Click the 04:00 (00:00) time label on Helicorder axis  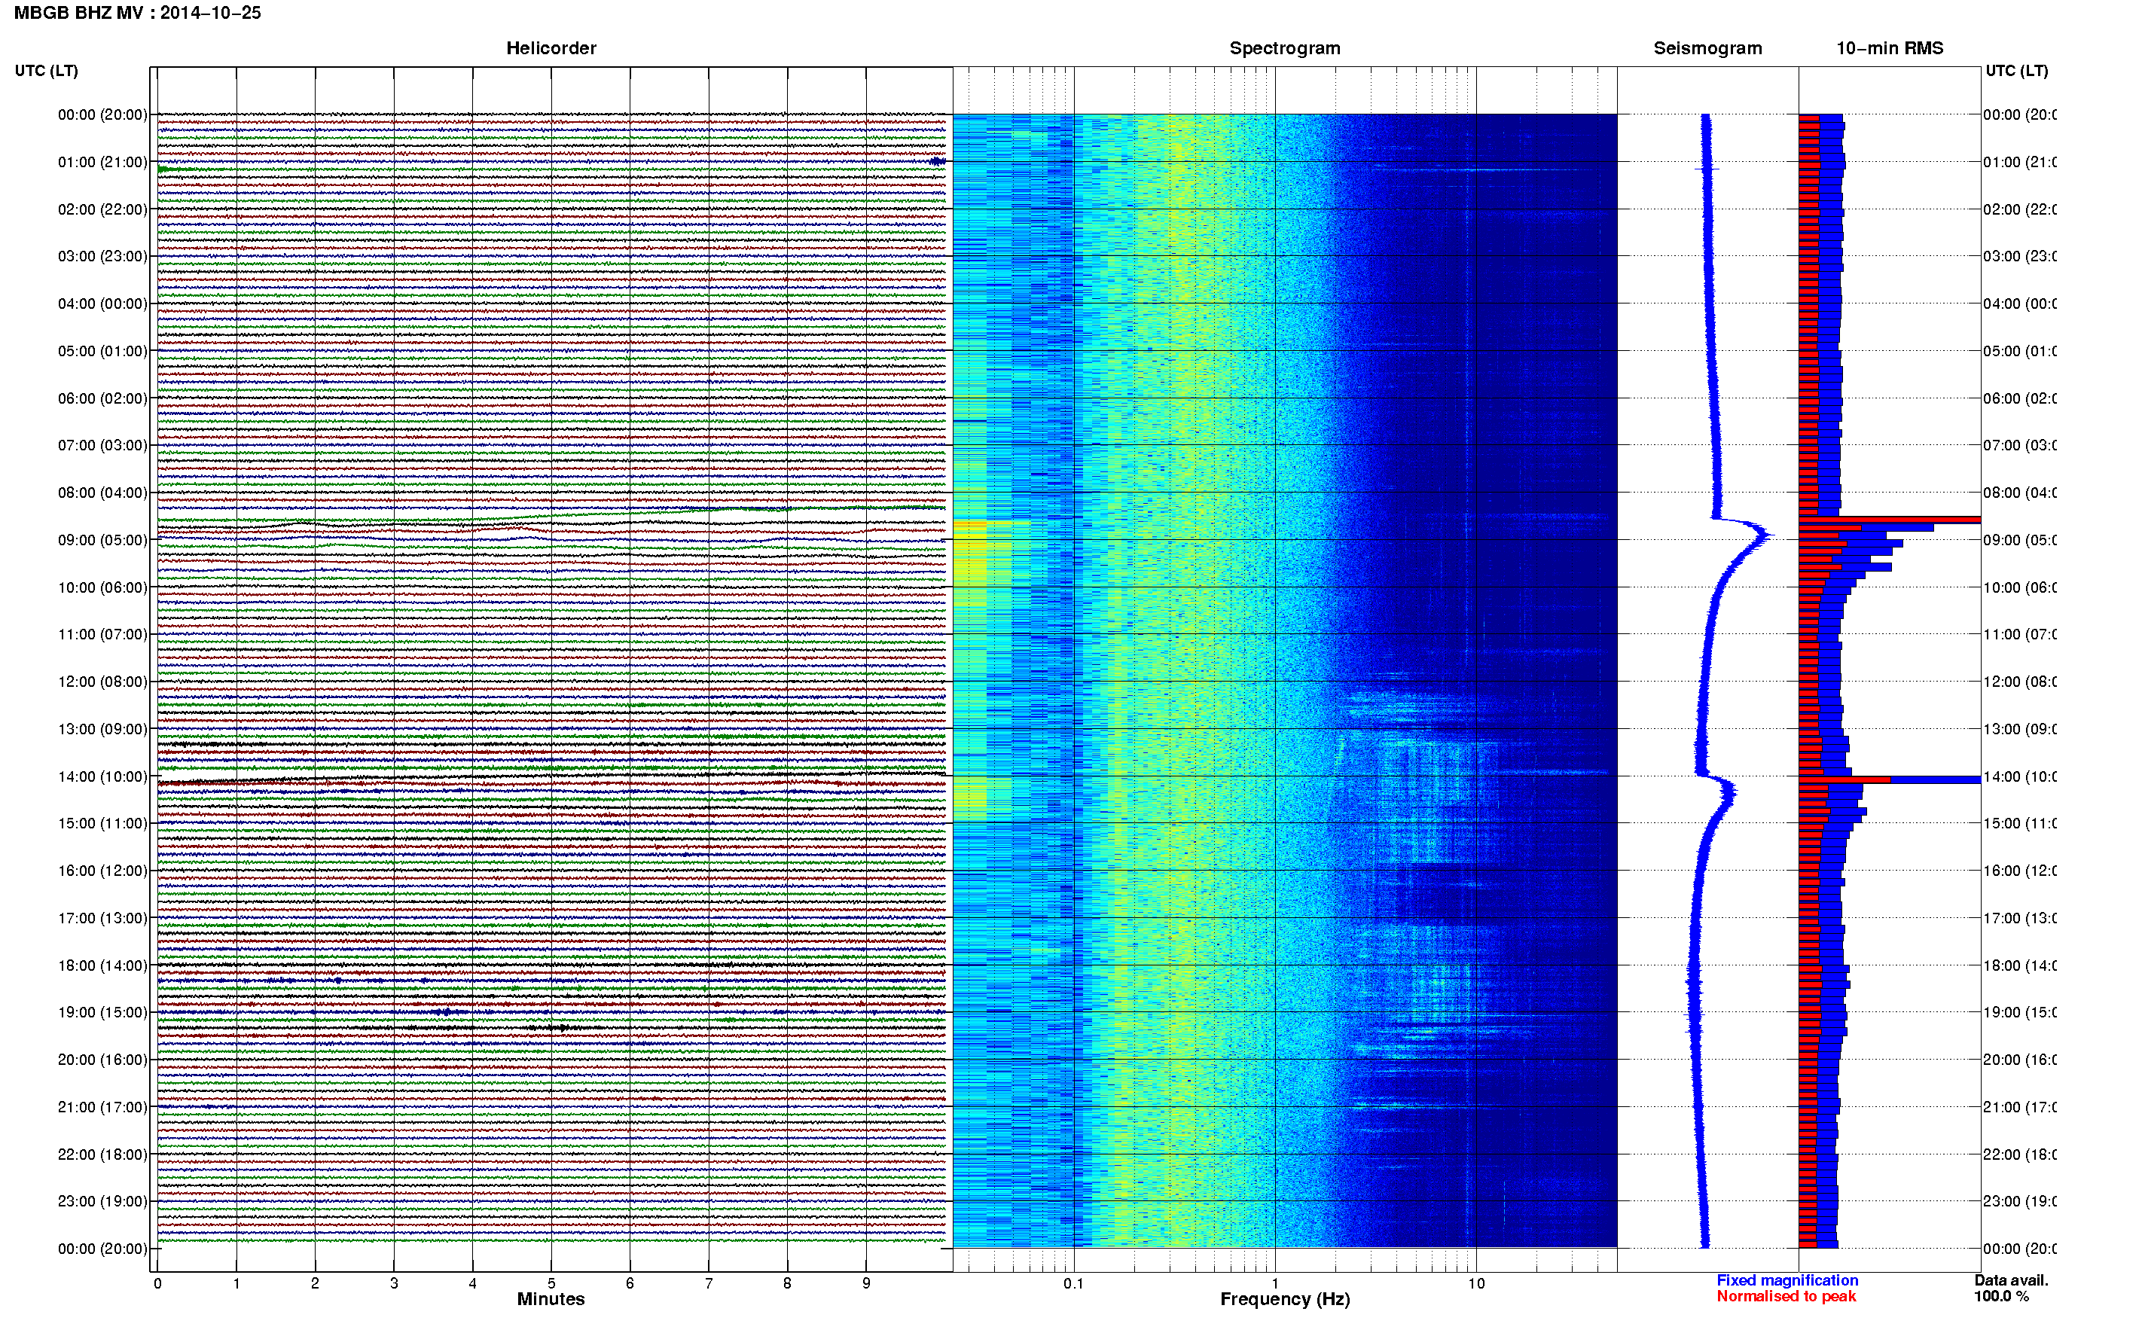click(102, 303)
